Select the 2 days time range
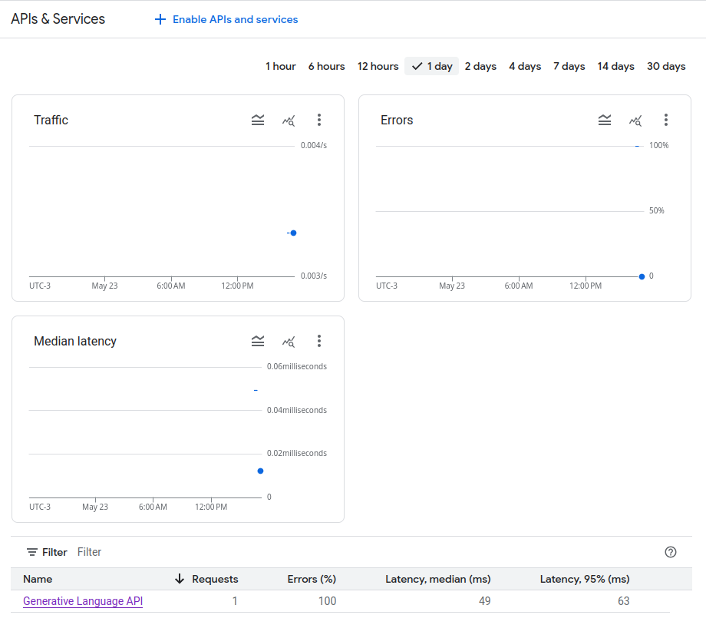This screenshot has height=628, width=706. pos(480,66)
